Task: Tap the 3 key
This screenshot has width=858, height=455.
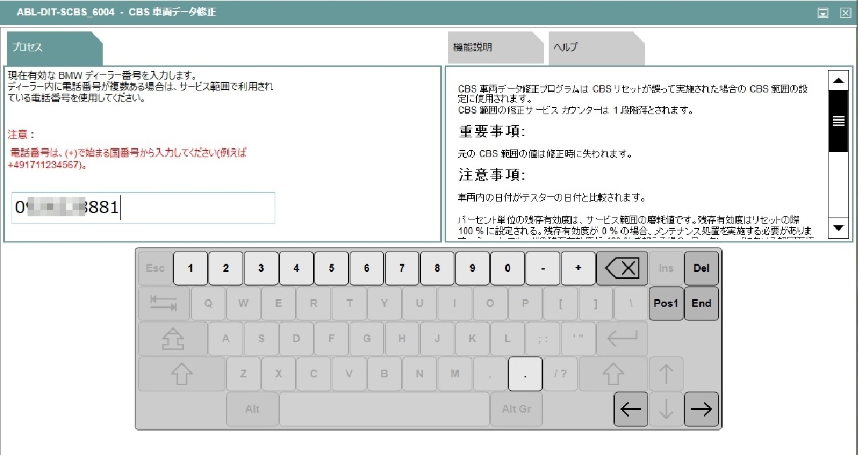Action: pos(261,268)
